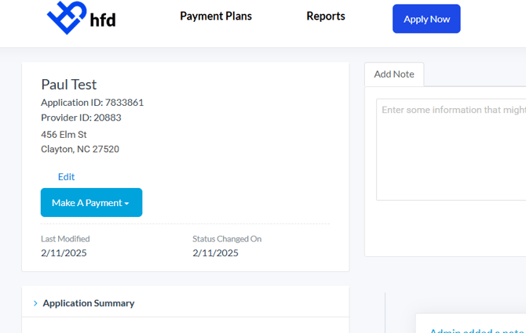Click the Status Changed On label
Viewport: 526px width, 333px height.
pyautogui.click(x=227, y=239)
